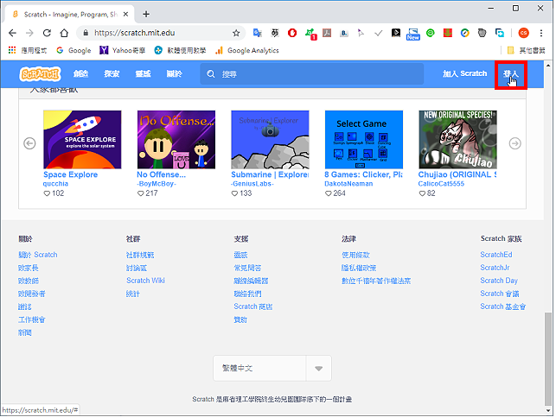This screenshot has height=417, width=556.
Task: Bookmark this page with the star icon
Action: pos(236,33)
